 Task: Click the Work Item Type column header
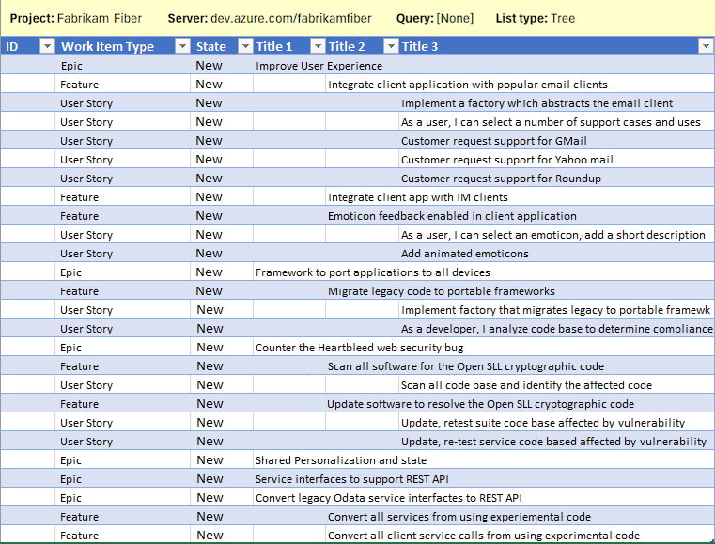coord(107,47)
